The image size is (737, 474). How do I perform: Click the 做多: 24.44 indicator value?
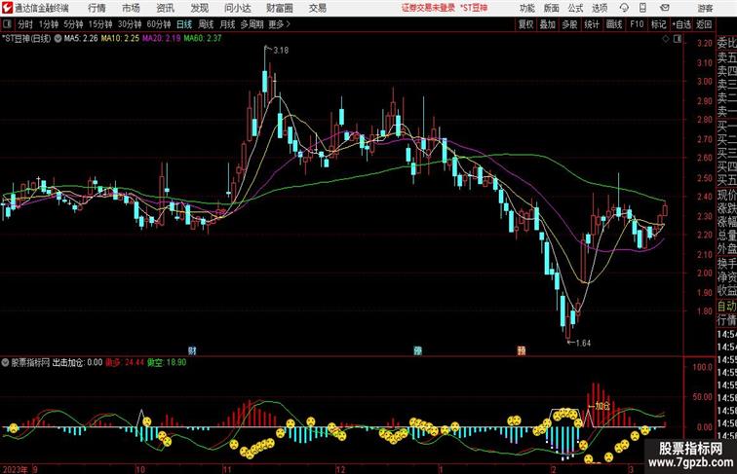pos(125,362)
